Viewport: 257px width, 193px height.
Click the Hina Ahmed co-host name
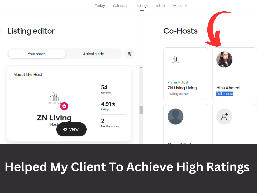pyautogui.click(x=228, y=88)
